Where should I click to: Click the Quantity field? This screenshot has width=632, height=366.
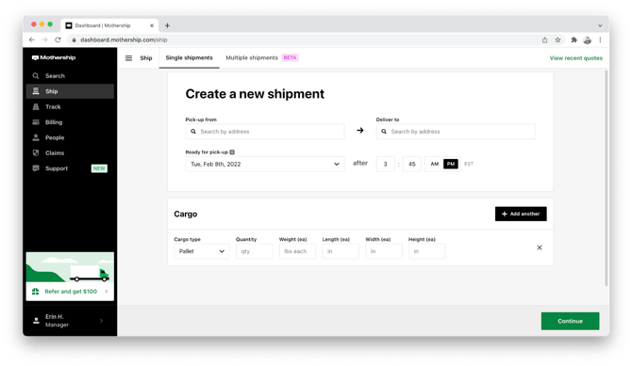pos(255,251)
